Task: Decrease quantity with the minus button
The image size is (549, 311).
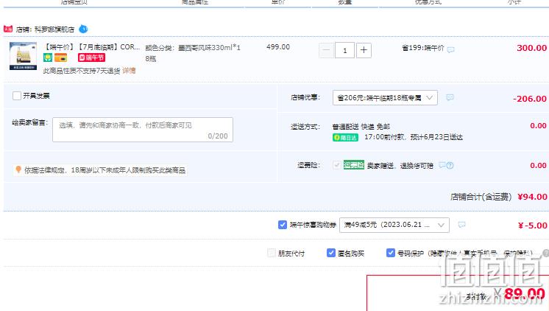Action: pos(326,50)
